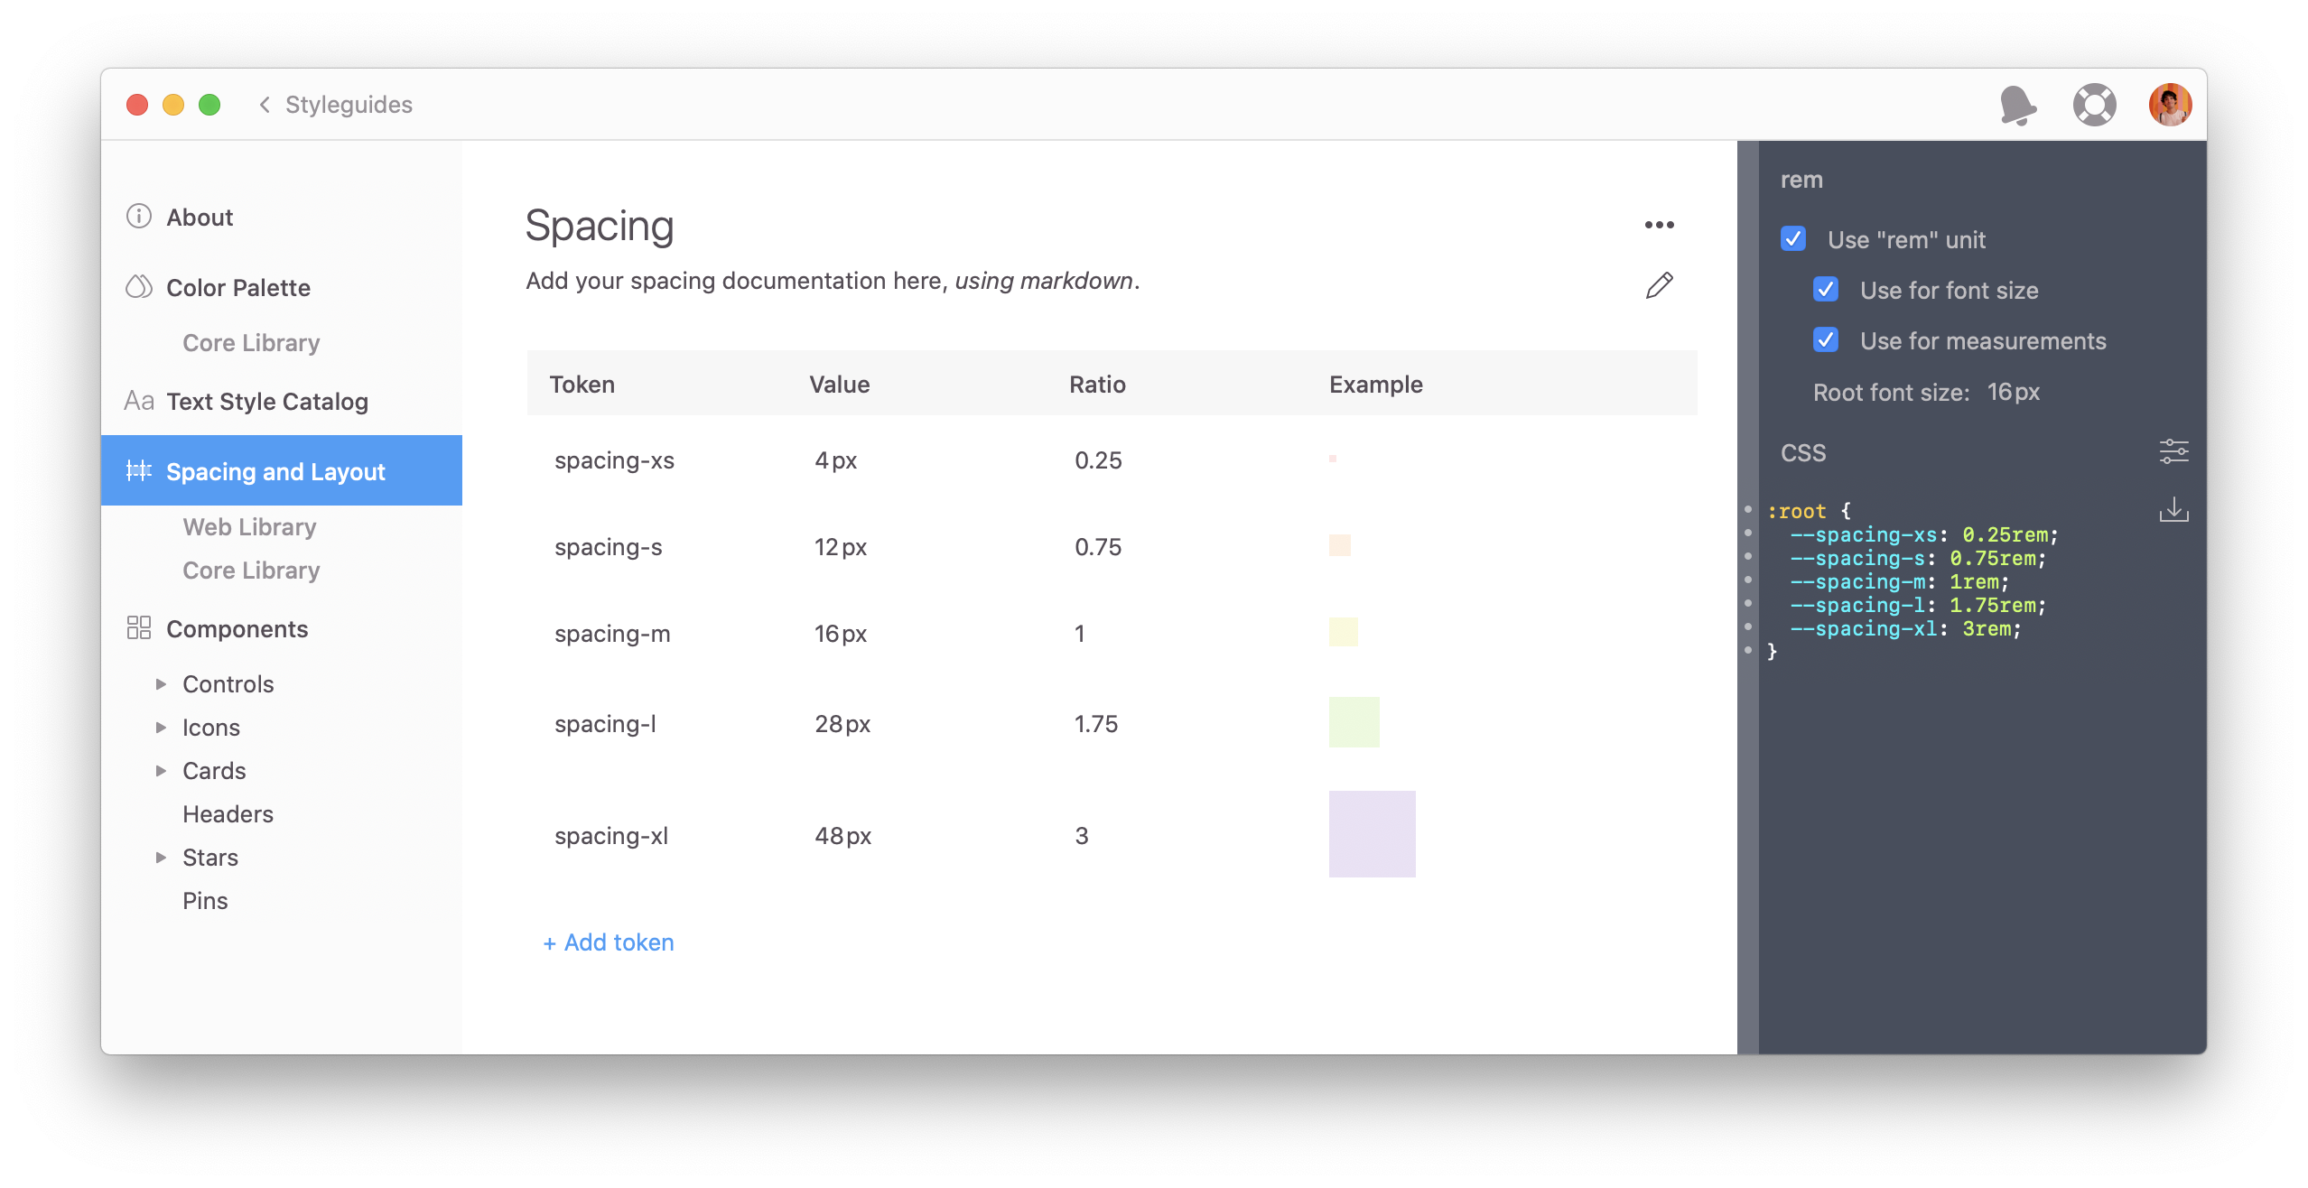The width and height of the screenshot is (2308, 1188).
Task: Open CSS settings sliders icon
Action: click(2173, 451)
